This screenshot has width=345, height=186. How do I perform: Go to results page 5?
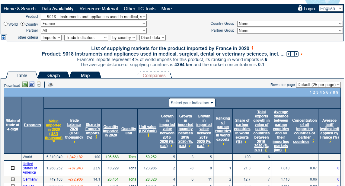[324, 92]
